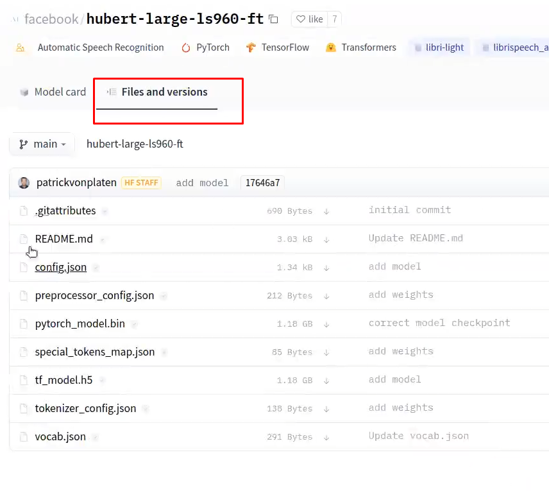The image size is (549, 491).
Task: Click the file icon beside .gitattributes
Action: point(24,211)
